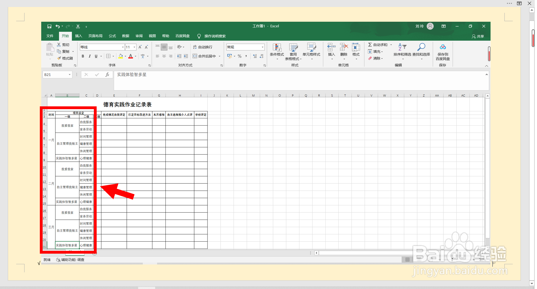Open the font size dropdown showing 11
This screenshot has height=289, width=537.
tap(134, 47)
